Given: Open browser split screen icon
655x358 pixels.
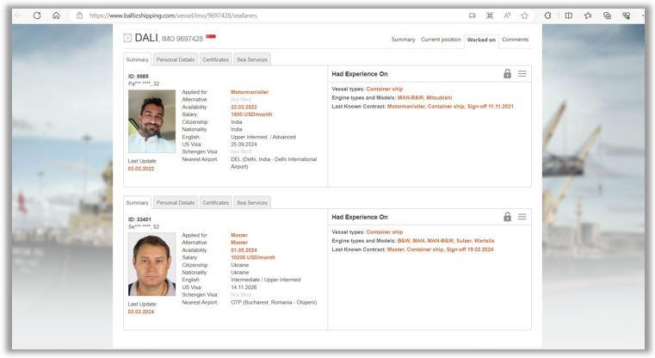Looking at the screenshot, I should [x=568, y=15].
